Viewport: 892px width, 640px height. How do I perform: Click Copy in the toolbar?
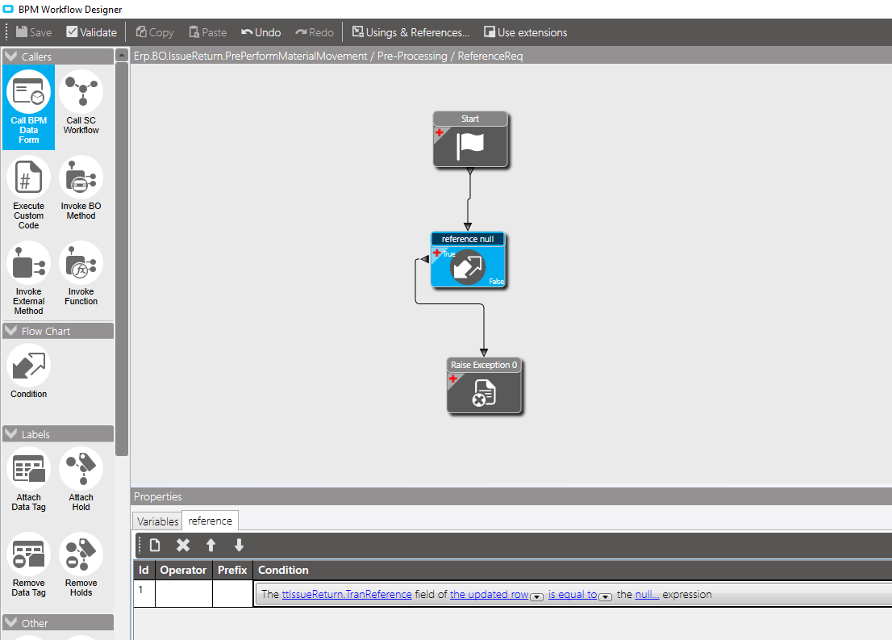pos(155,32)
